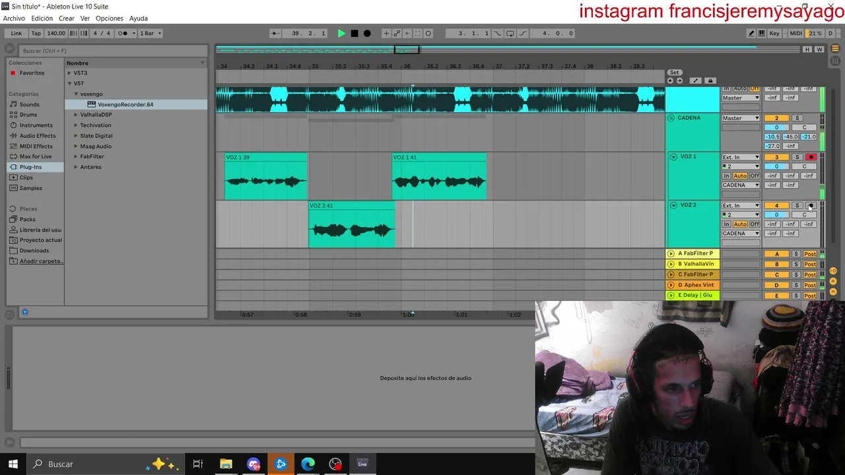Toggle the Punch-In switch
Image resolution: width=845 pixels, height=475 pixels.
point(498,33)
